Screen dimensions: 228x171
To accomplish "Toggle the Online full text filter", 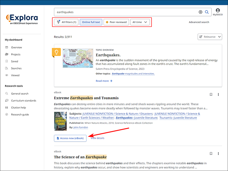I will pos(91,22).
